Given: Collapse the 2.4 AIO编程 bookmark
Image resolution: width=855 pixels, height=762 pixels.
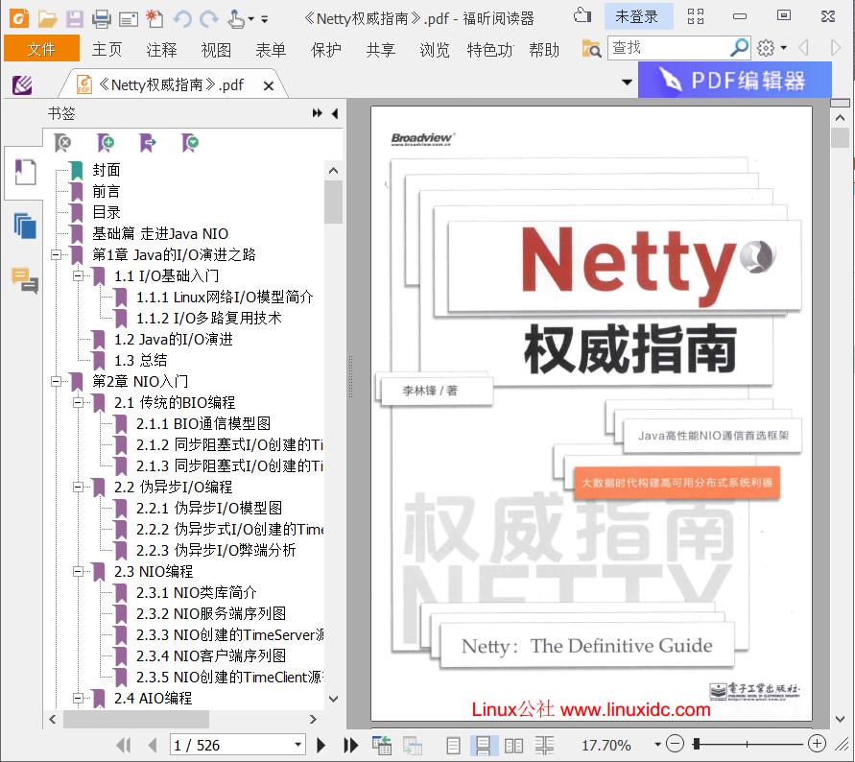Looking at the screenshot, I should pyautogui.click(x=78, y=698).
